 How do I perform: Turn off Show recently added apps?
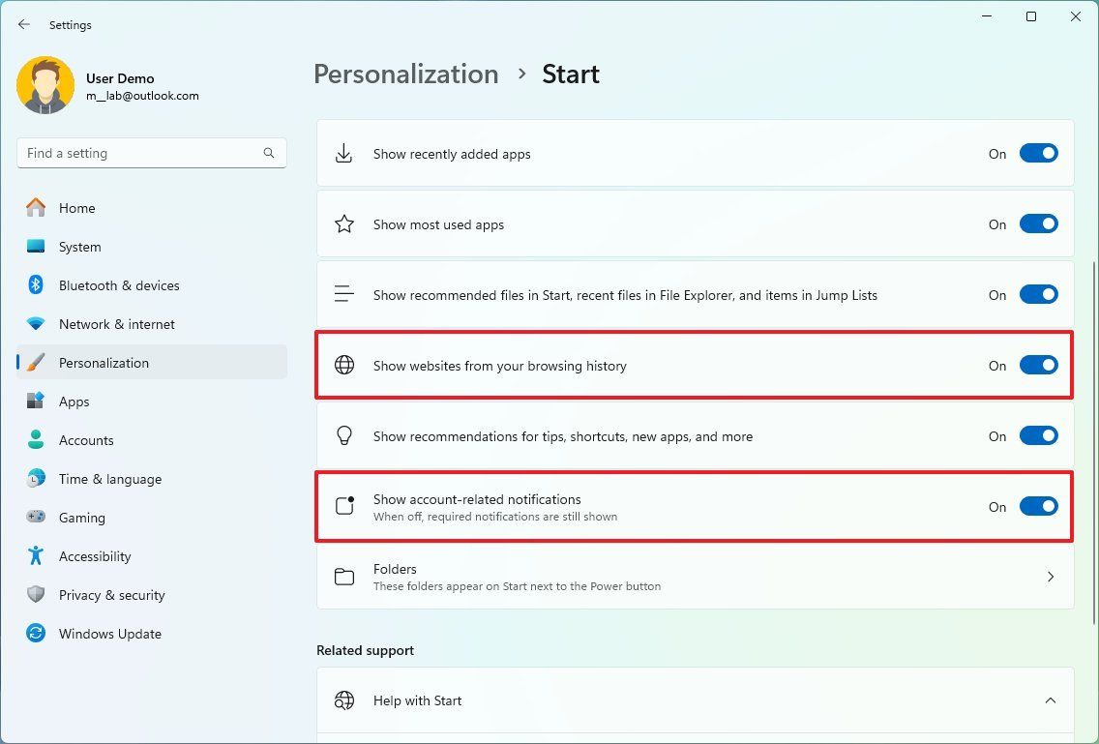click(1038, 154)
